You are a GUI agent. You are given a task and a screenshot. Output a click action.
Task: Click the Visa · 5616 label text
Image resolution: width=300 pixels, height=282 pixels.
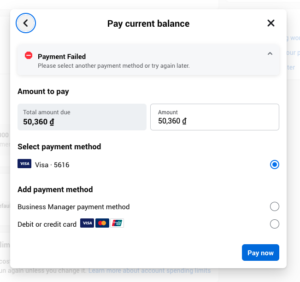click(x=52, y=164)
